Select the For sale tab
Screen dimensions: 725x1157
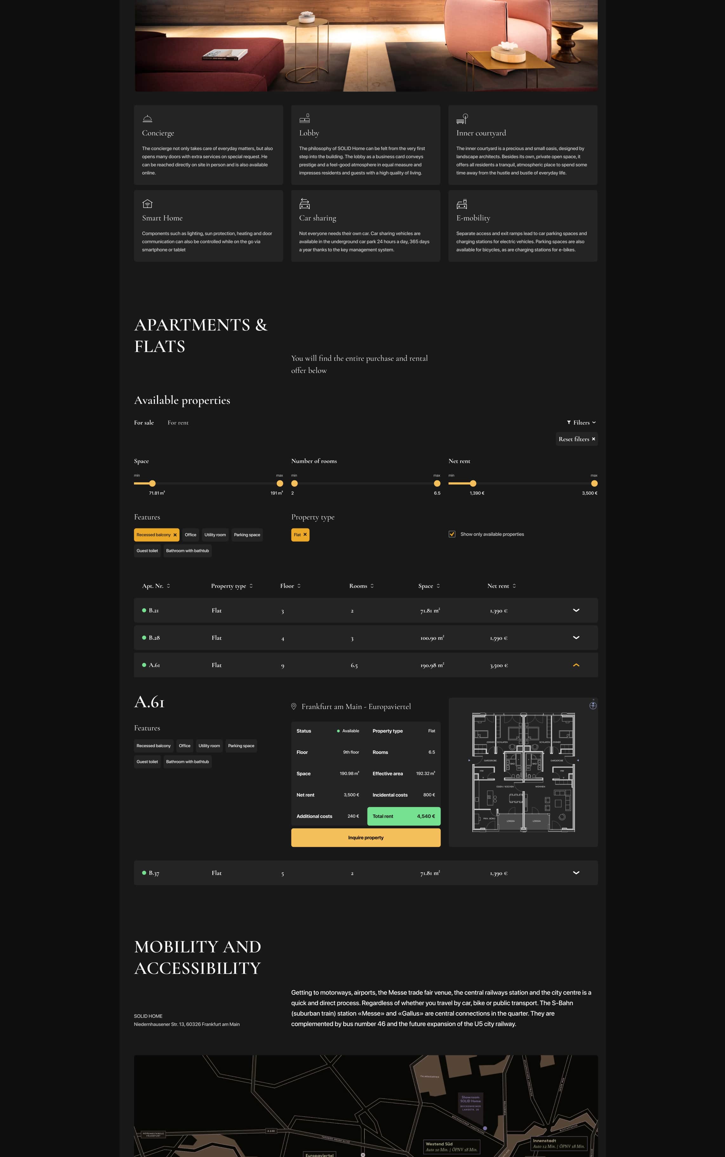tap(144, 423)
